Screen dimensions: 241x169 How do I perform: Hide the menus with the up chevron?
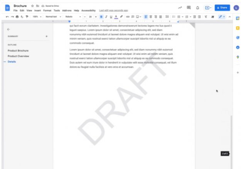[x=230, y=17]
